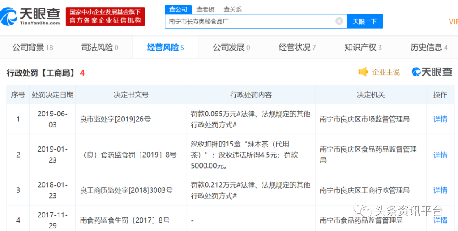Click the 国家中小企业发展基金旗下 red banner
Viewport: 458px width, 231px height.
(x=105, y=17)
